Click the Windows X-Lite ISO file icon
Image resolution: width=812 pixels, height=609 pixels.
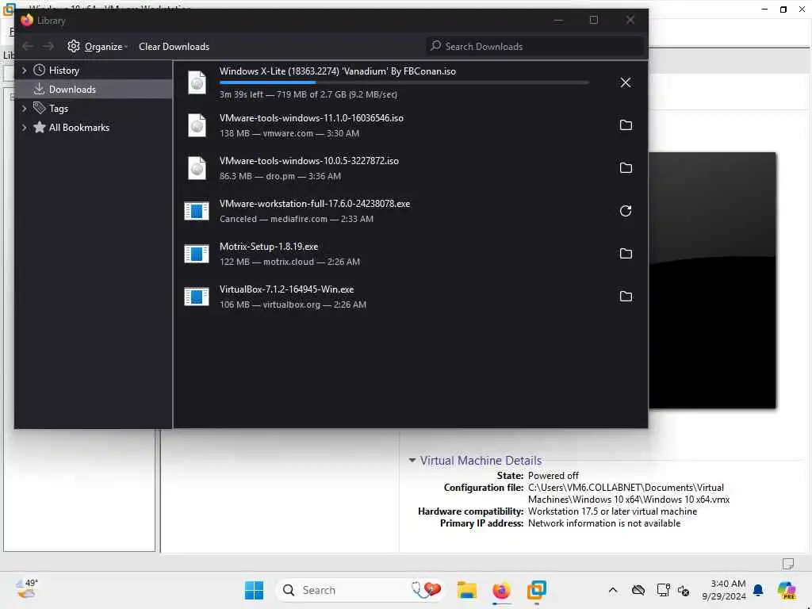197,82
